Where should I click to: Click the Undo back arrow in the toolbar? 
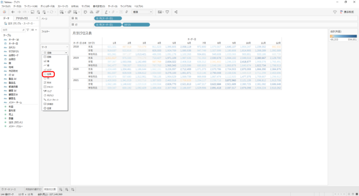13,12
